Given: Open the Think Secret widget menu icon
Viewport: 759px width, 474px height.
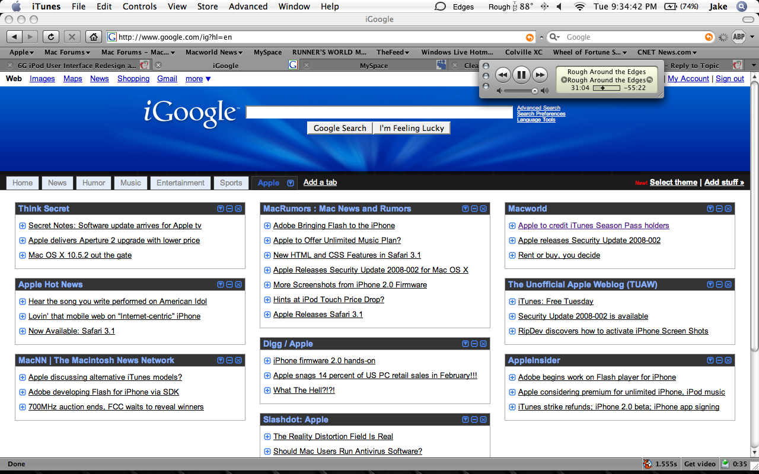Looking at the screenshot, I should coord(221,209).
